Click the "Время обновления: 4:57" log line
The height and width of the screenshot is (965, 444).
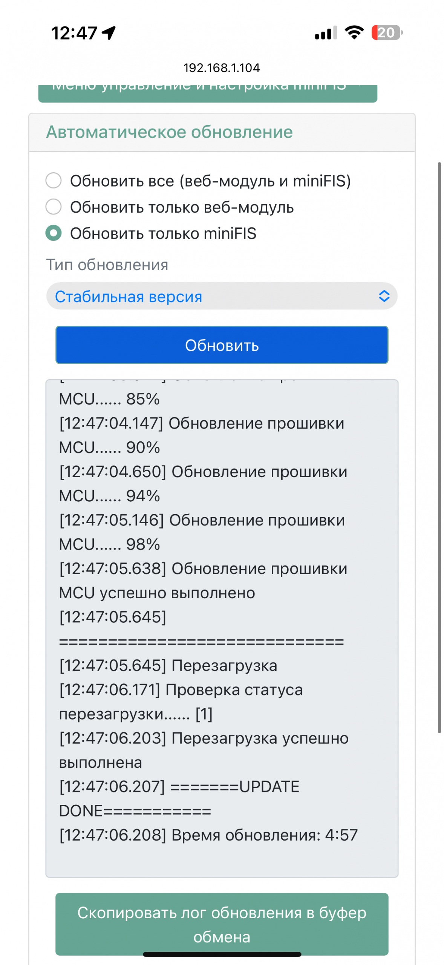(x=208, y=835)
